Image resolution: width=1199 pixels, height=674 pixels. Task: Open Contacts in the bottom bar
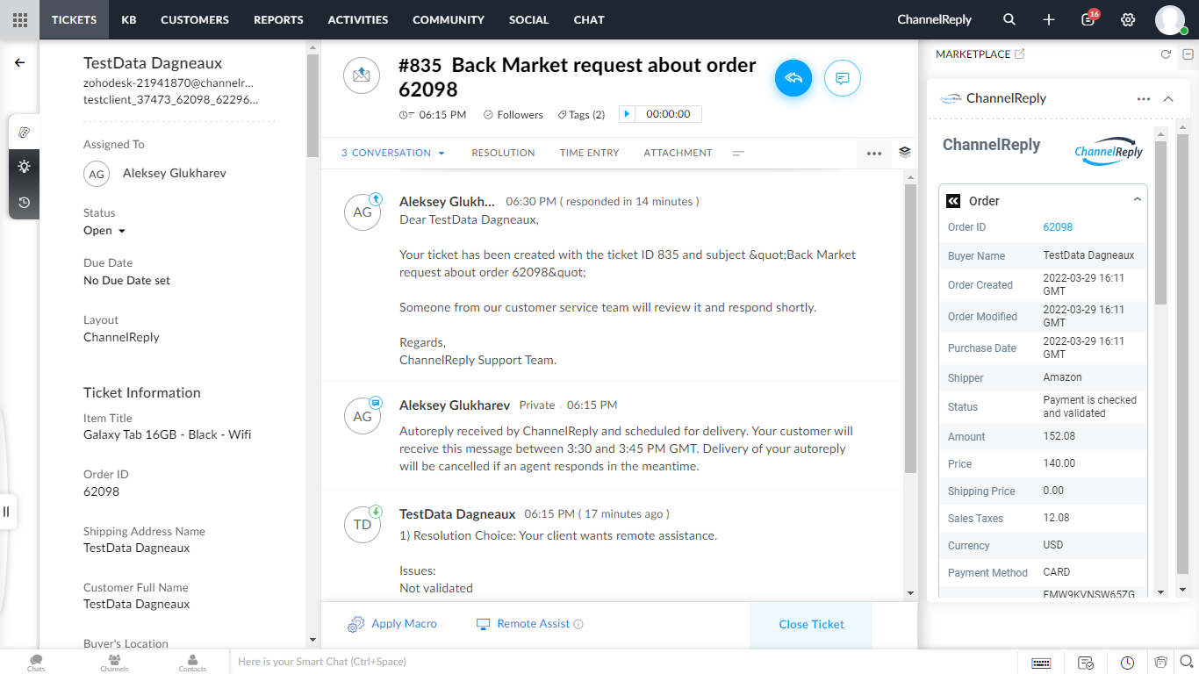[192, 663]
